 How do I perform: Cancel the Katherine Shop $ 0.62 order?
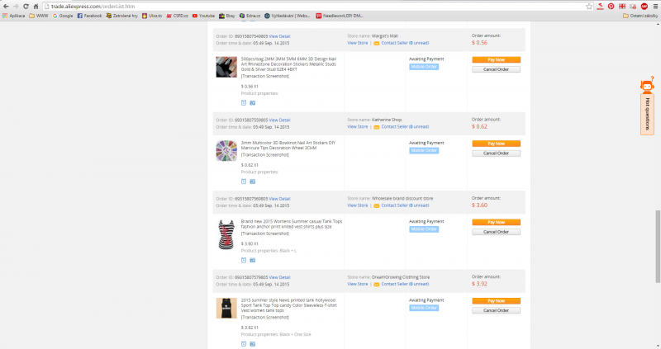click(496, 153)
